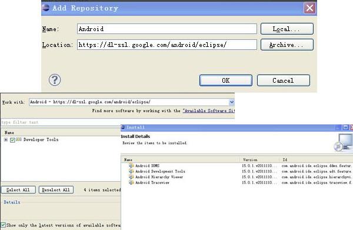Open the Available Software Sites link
This screenshot has height=230, width=353.
(208, 110)
